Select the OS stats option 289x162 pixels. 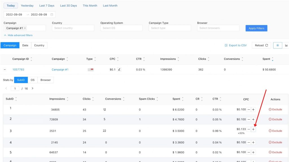tap(33, 80)
